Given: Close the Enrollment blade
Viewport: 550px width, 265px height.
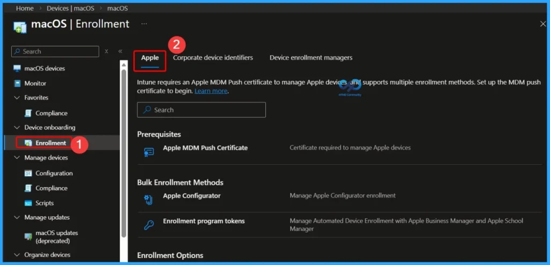Looking at the screenshot, I should [x=542, y=24].
